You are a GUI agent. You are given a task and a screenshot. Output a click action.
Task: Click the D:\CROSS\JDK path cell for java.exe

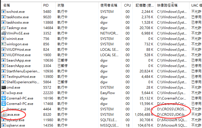pos(172,115)
